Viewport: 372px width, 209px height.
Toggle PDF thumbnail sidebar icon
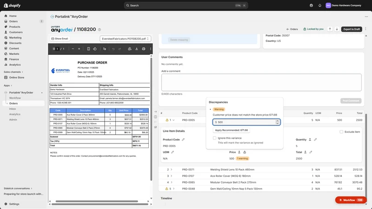(54, 49)
